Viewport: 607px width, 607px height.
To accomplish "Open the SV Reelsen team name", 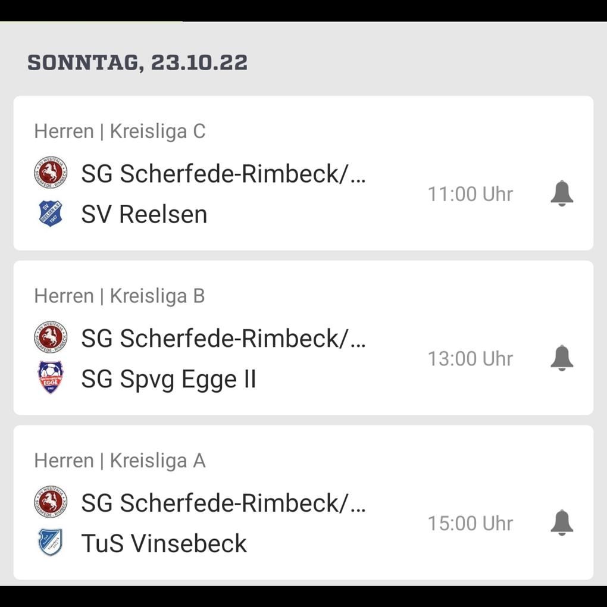I will point(144,214).
